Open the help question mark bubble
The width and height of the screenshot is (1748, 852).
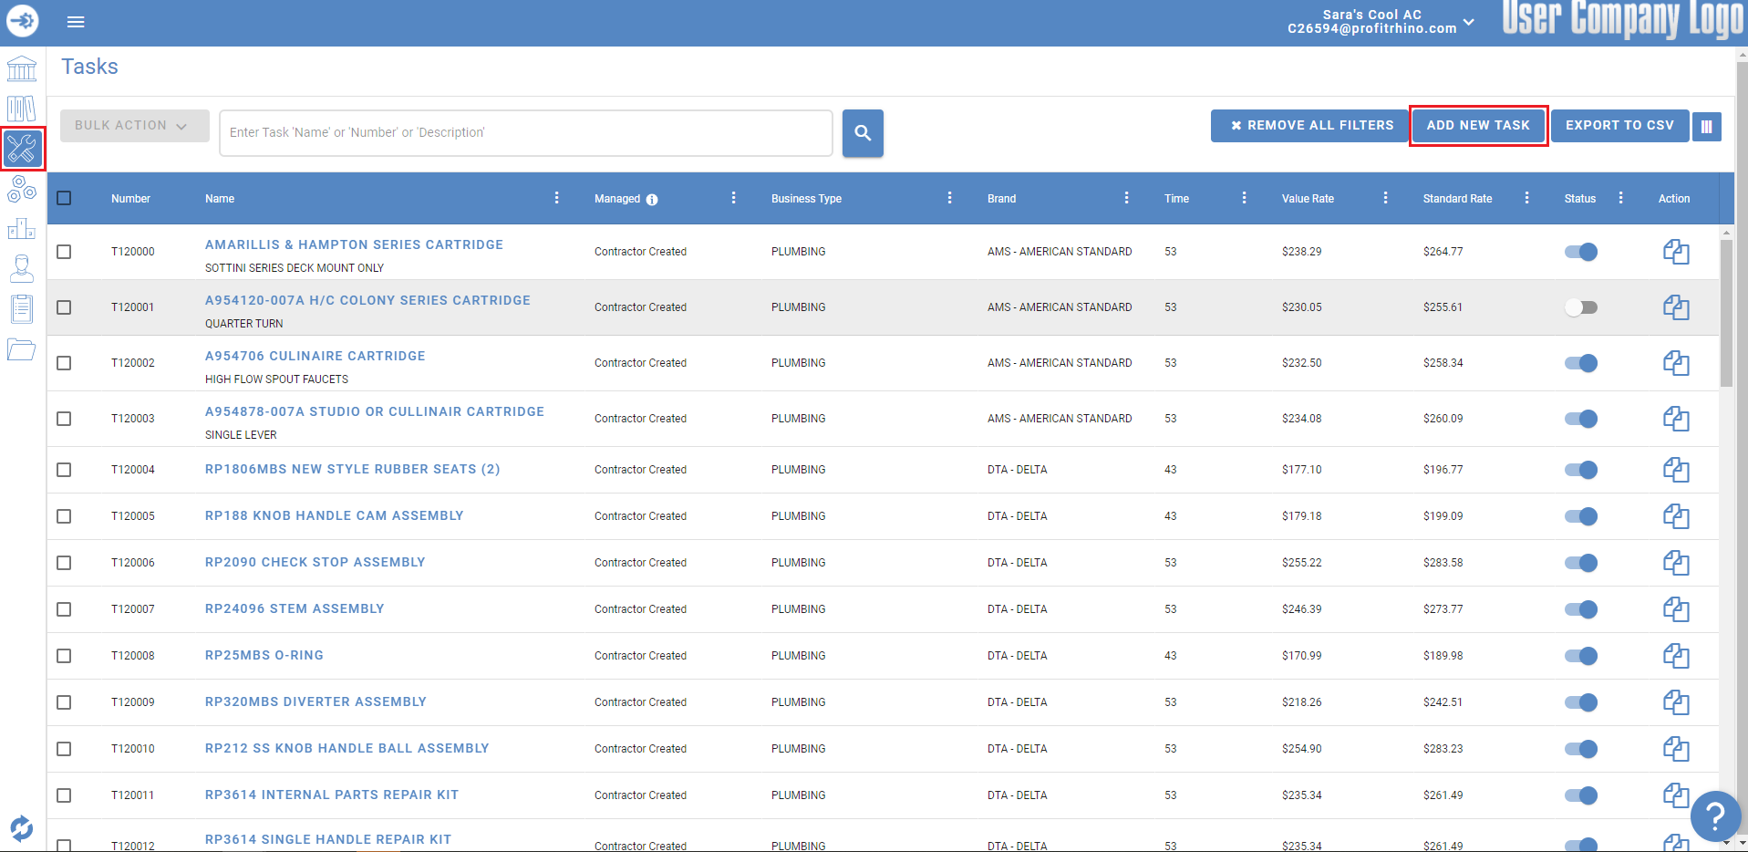pyautogui.click(x=1715, y=816)
